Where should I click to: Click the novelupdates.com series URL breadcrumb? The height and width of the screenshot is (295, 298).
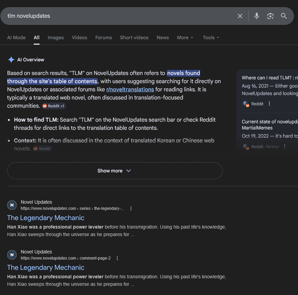tap(72, 208)
